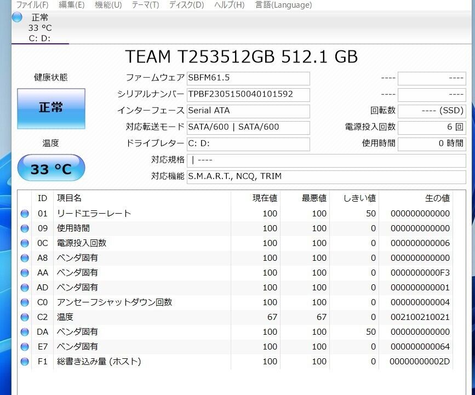
Task: Click the 項目名 column header
Action: point(142,198)
